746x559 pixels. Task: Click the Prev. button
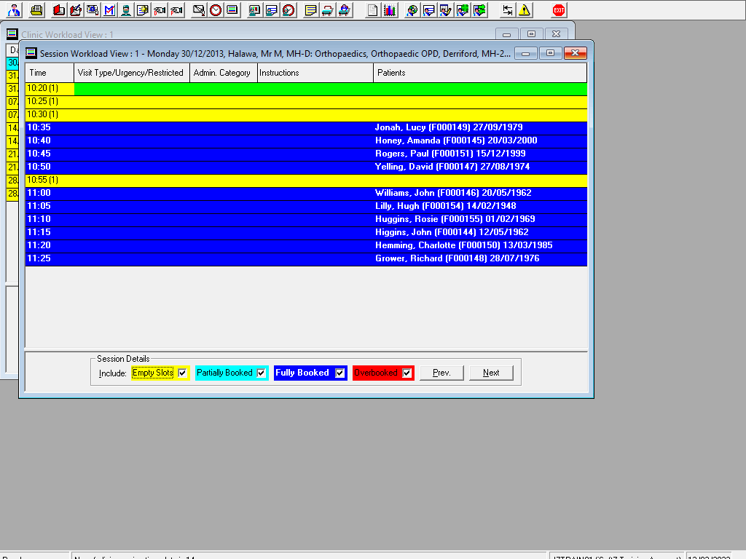pyautogui.click(x=441, y=373)
